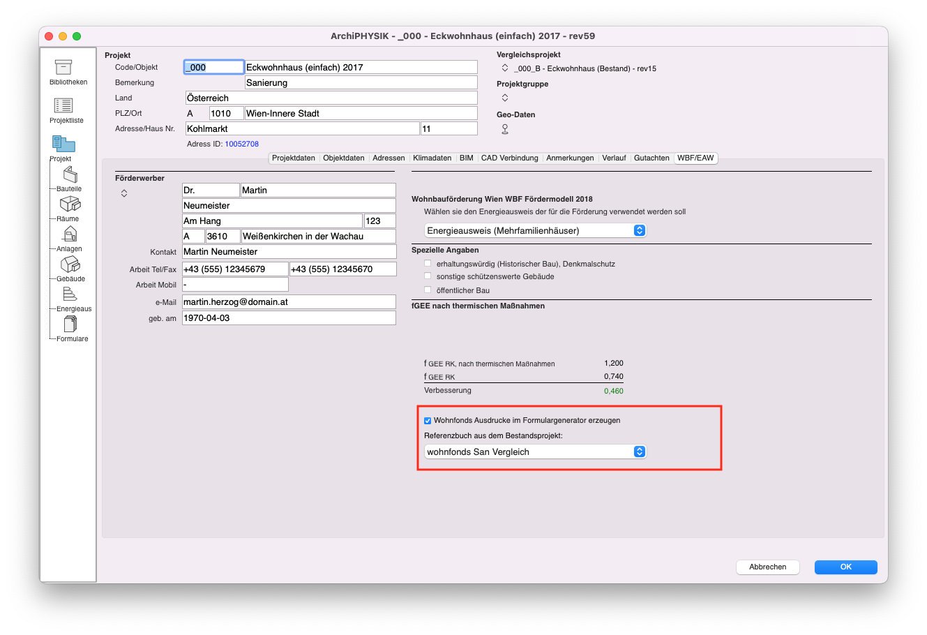
Task: Click the Förderwerber PLZ field '3610'
Action: 223,236
